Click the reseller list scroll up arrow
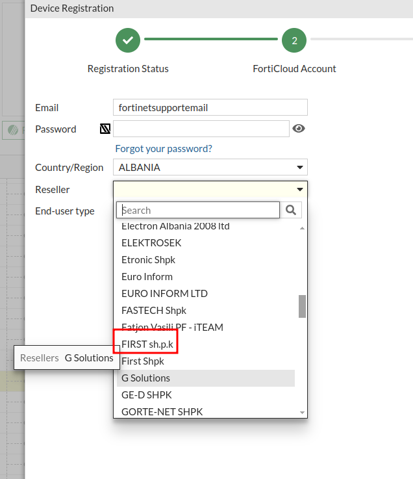The width and height of the screenshot is (413, 479). pyautogui.click(x=302, y=228)
